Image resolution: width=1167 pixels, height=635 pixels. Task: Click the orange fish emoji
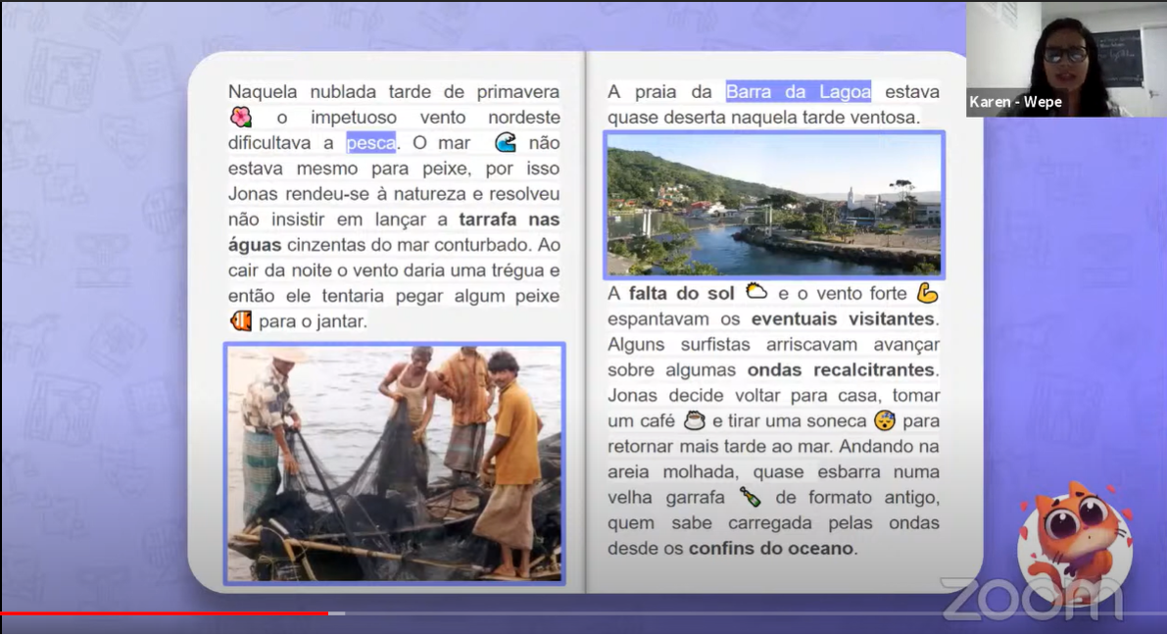point(240,320)
